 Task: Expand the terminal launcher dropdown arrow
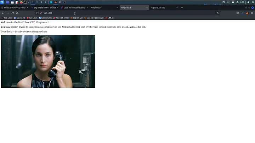click(28, 2)
